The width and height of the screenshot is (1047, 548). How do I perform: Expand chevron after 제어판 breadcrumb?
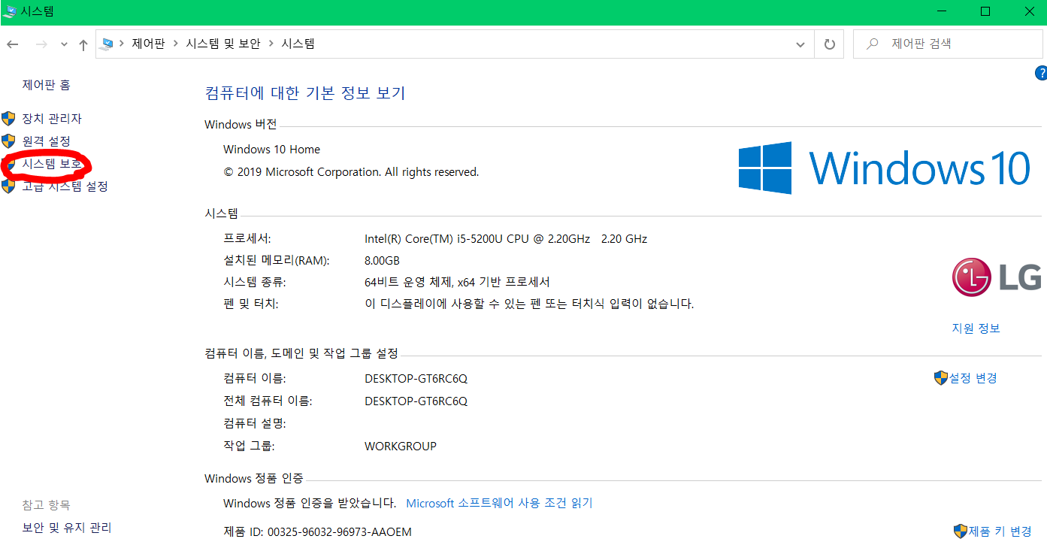coord(177,44)
